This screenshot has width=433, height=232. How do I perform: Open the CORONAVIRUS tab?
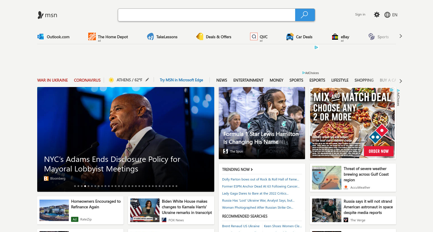click(x=87, y=80)
